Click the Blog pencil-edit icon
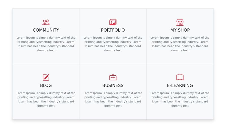226x127 pixels. (x=46, y=77)
